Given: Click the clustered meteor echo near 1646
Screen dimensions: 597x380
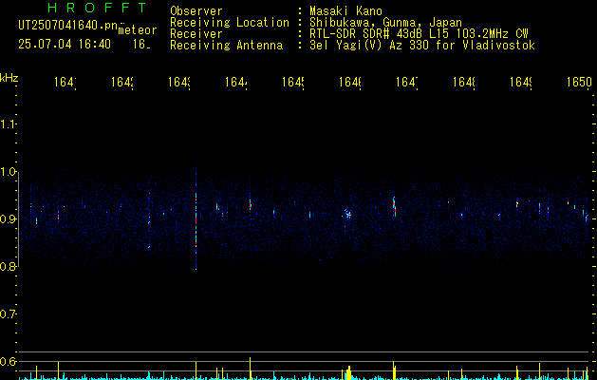Looking at the screenshot, I should (347, 214).
